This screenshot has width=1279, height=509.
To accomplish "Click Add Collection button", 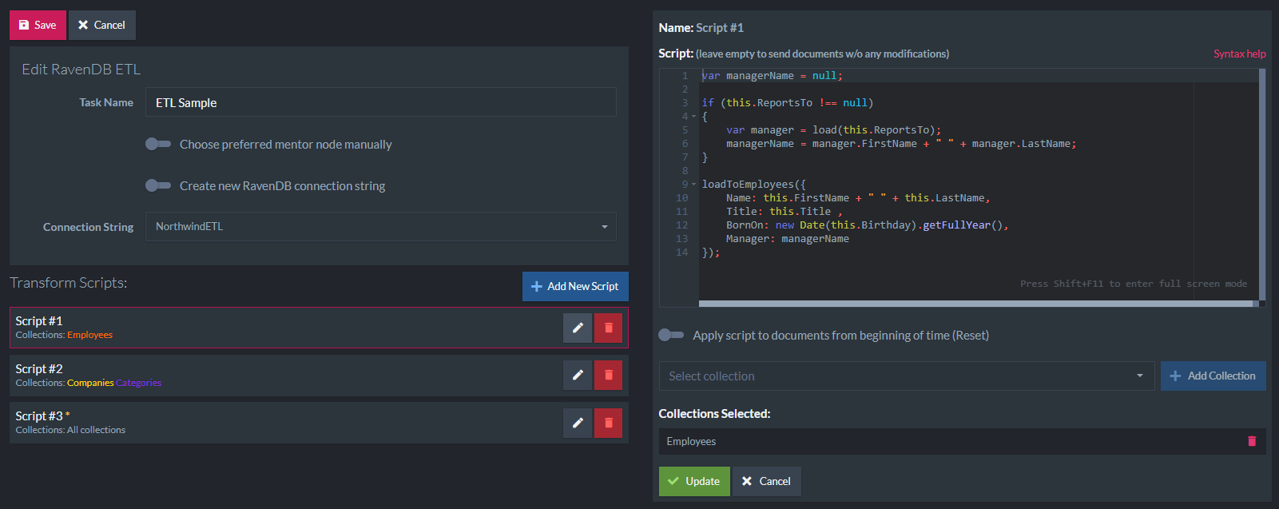I will point(1213,376).
